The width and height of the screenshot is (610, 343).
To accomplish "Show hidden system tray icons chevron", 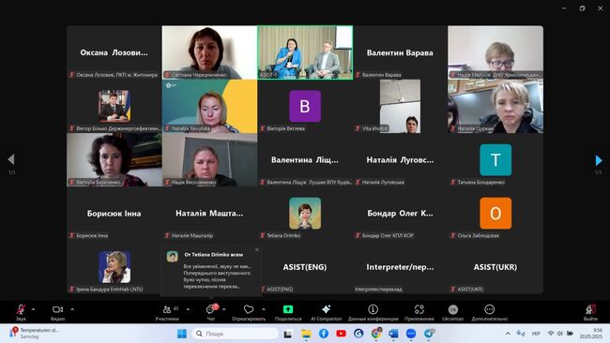I will point(508,334).
